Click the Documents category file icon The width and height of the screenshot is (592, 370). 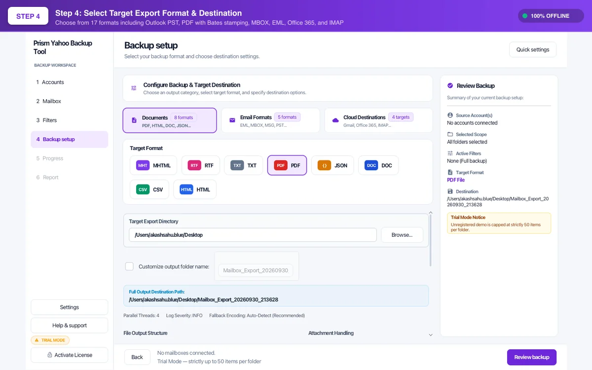pos(134,120)
